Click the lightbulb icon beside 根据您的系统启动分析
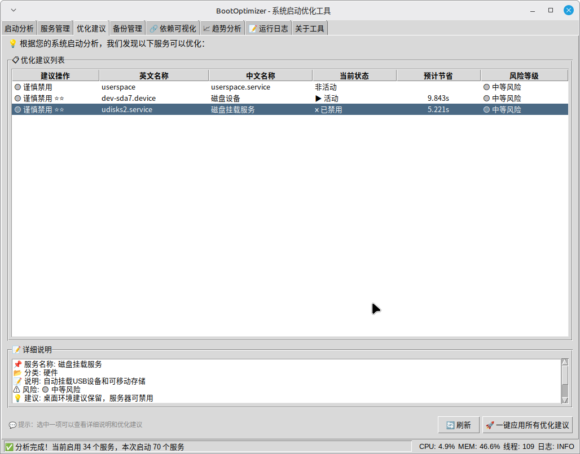This screenshot has height=454, width=580. click(x=12, y=43)
